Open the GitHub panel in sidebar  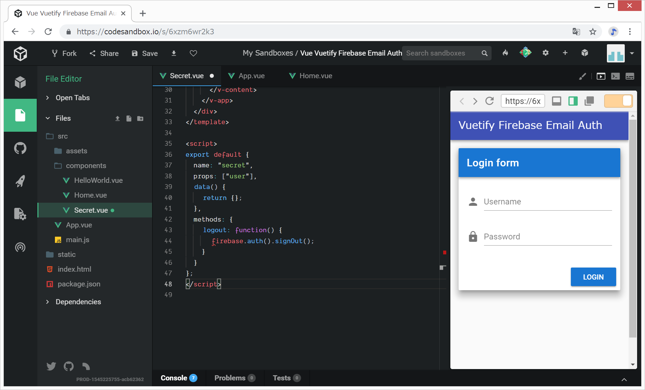pos(20,149)
